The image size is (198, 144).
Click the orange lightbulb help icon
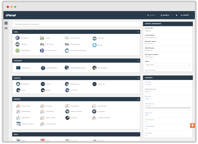click(x=192, y=126)
